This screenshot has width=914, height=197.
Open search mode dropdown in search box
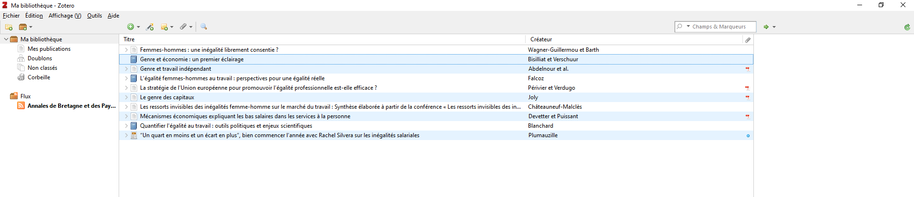683,27
